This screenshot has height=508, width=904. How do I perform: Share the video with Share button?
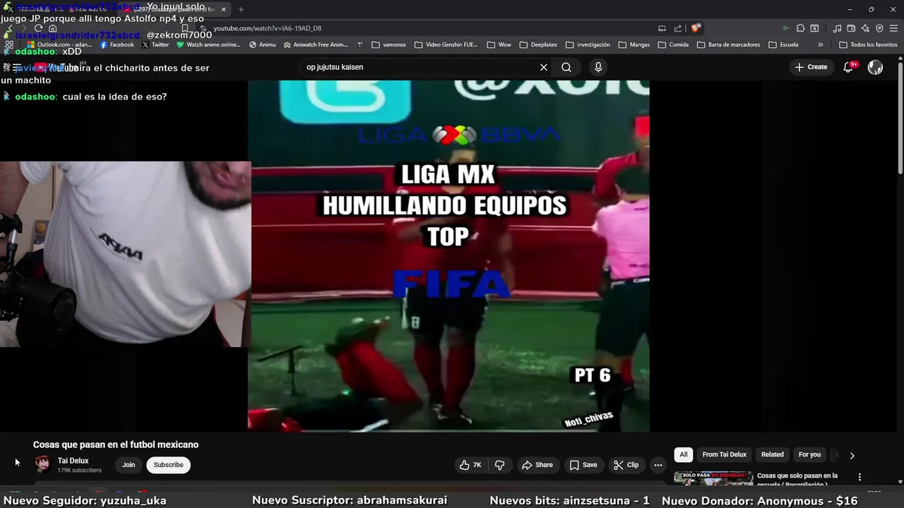coord(537,465)
